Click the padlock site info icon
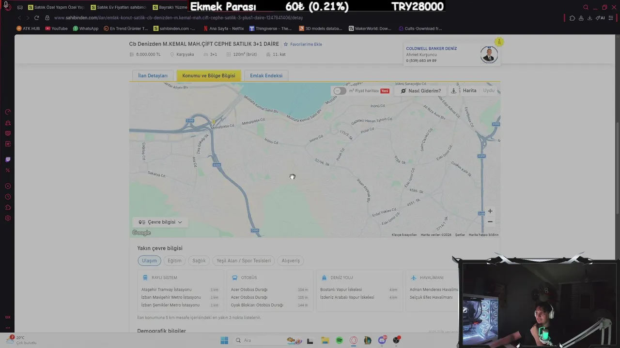620x348 pixels. point(47,18)
